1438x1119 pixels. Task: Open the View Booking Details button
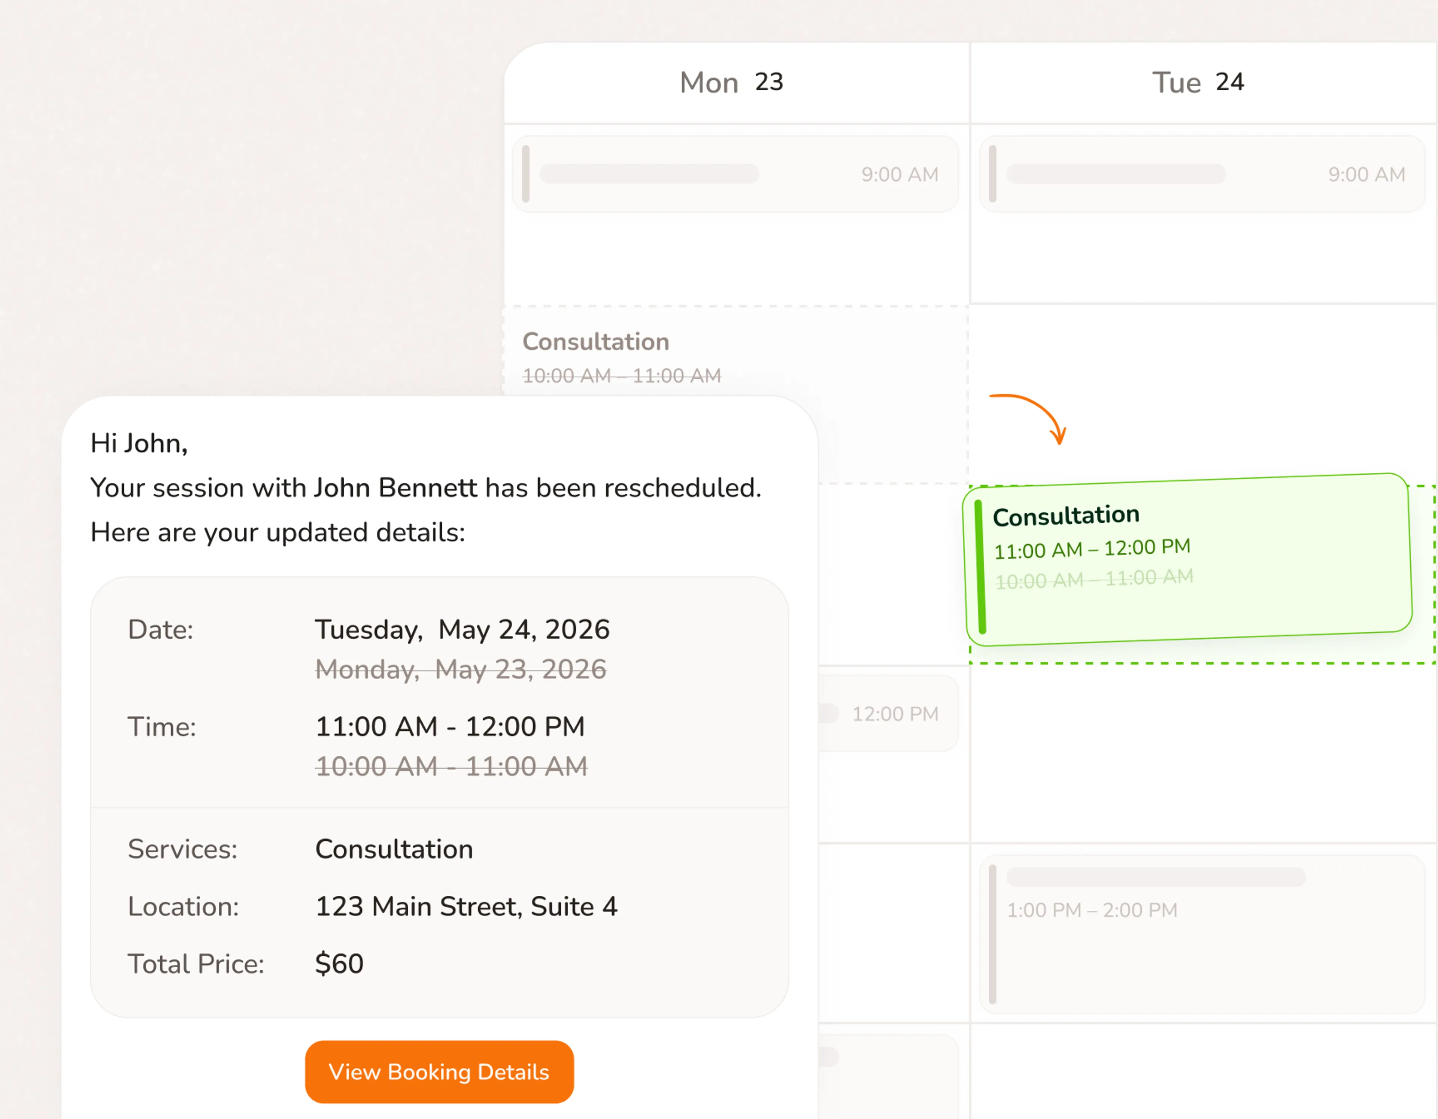pyautogui.click(x=439, y=1071)
